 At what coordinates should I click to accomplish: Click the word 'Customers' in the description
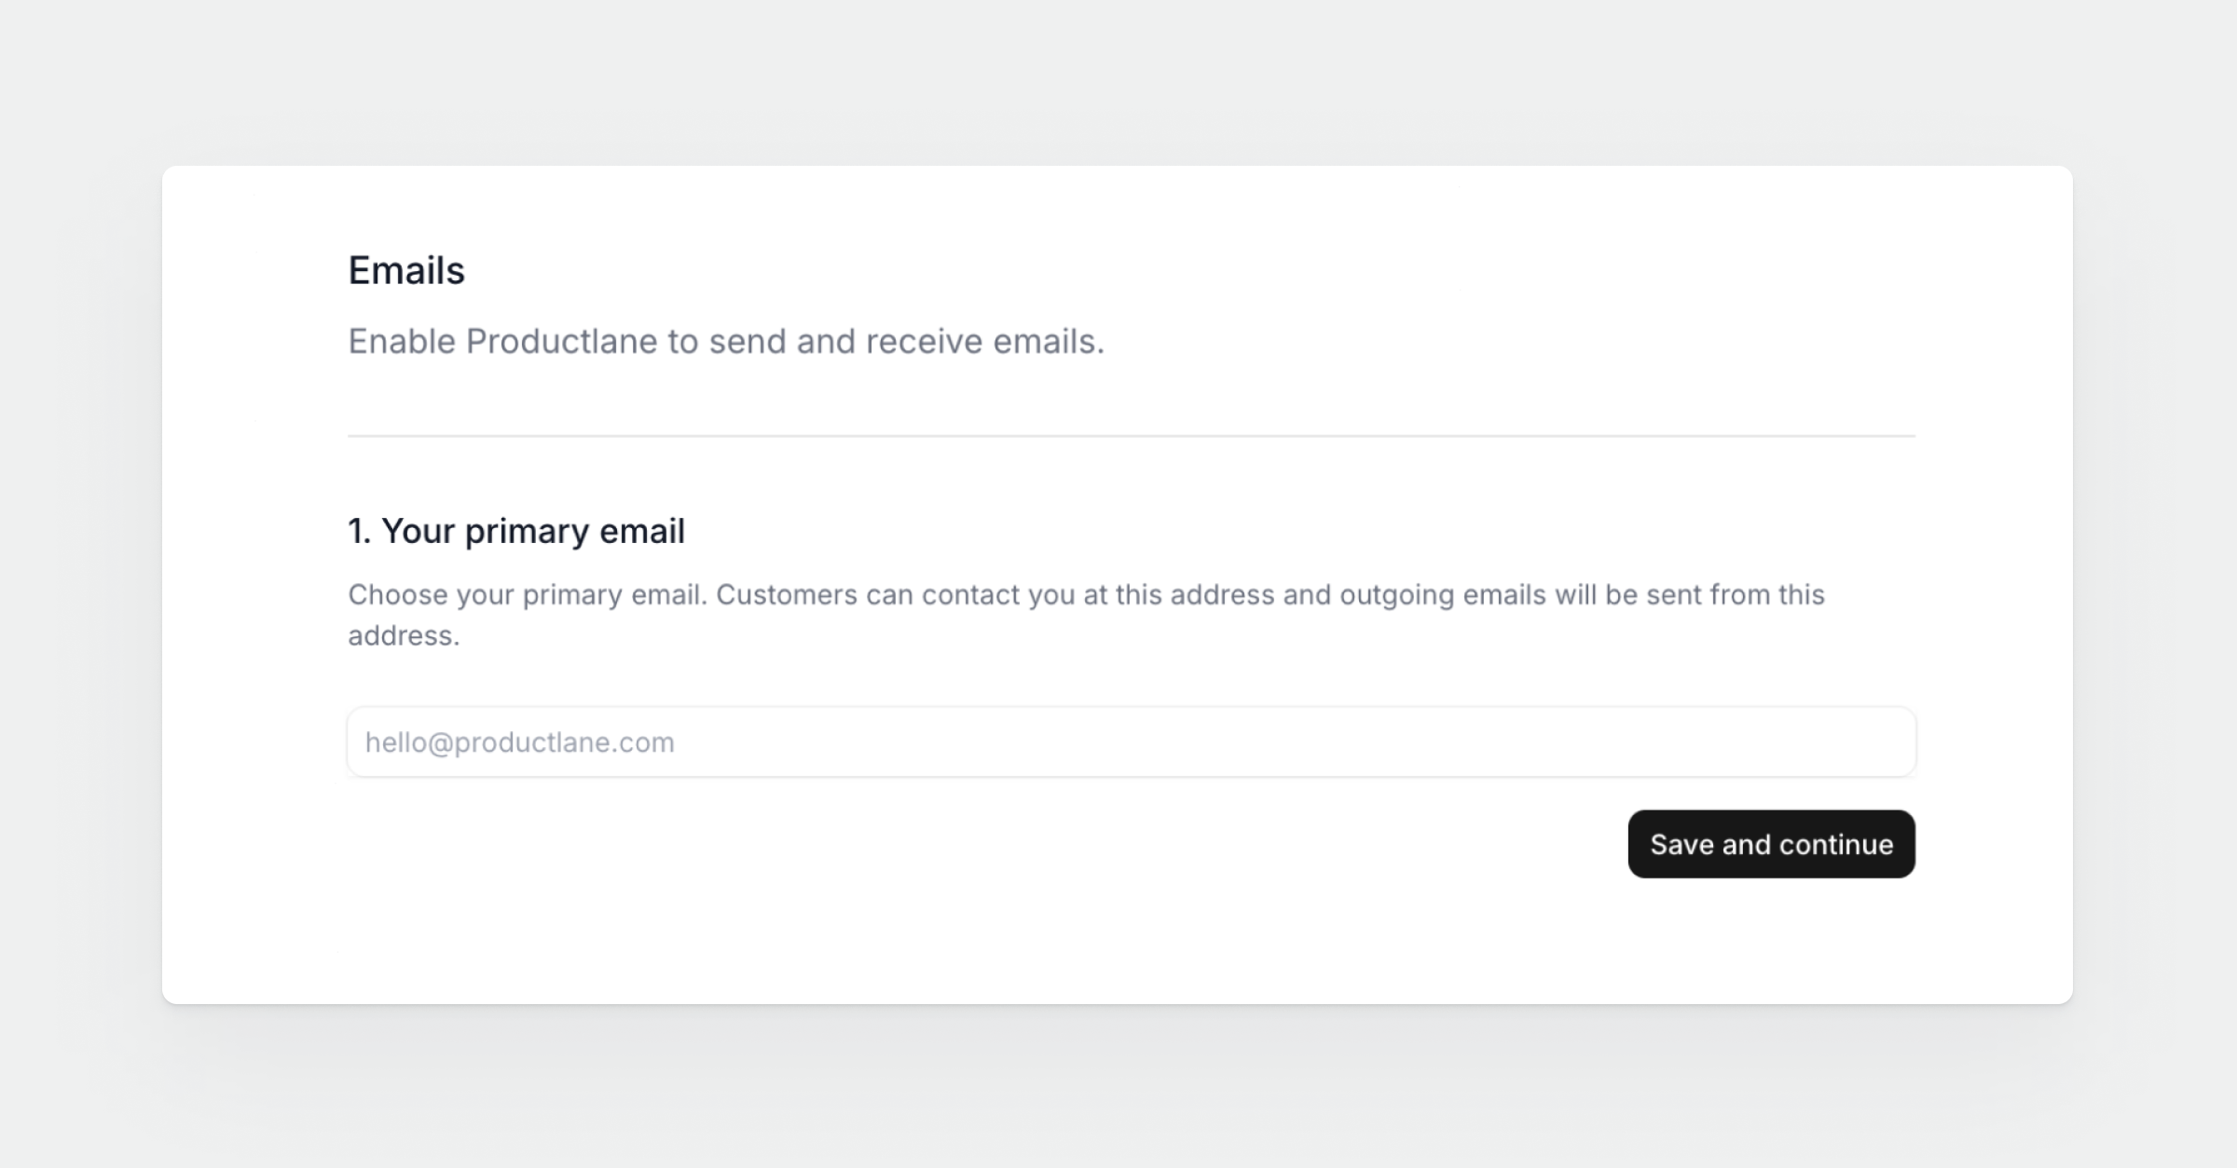pyautogui.click(x=786, y=595)
